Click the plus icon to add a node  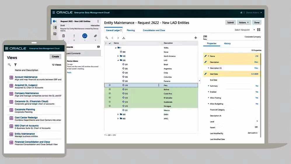[x=196, y=38]
